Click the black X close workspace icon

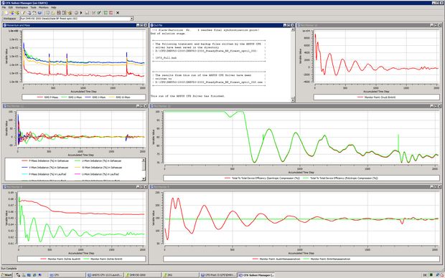(x=118, y=13)
